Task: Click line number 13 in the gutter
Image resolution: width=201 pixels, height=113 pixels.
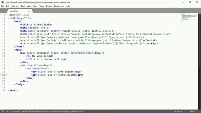Action: click(x=3, y=53)
